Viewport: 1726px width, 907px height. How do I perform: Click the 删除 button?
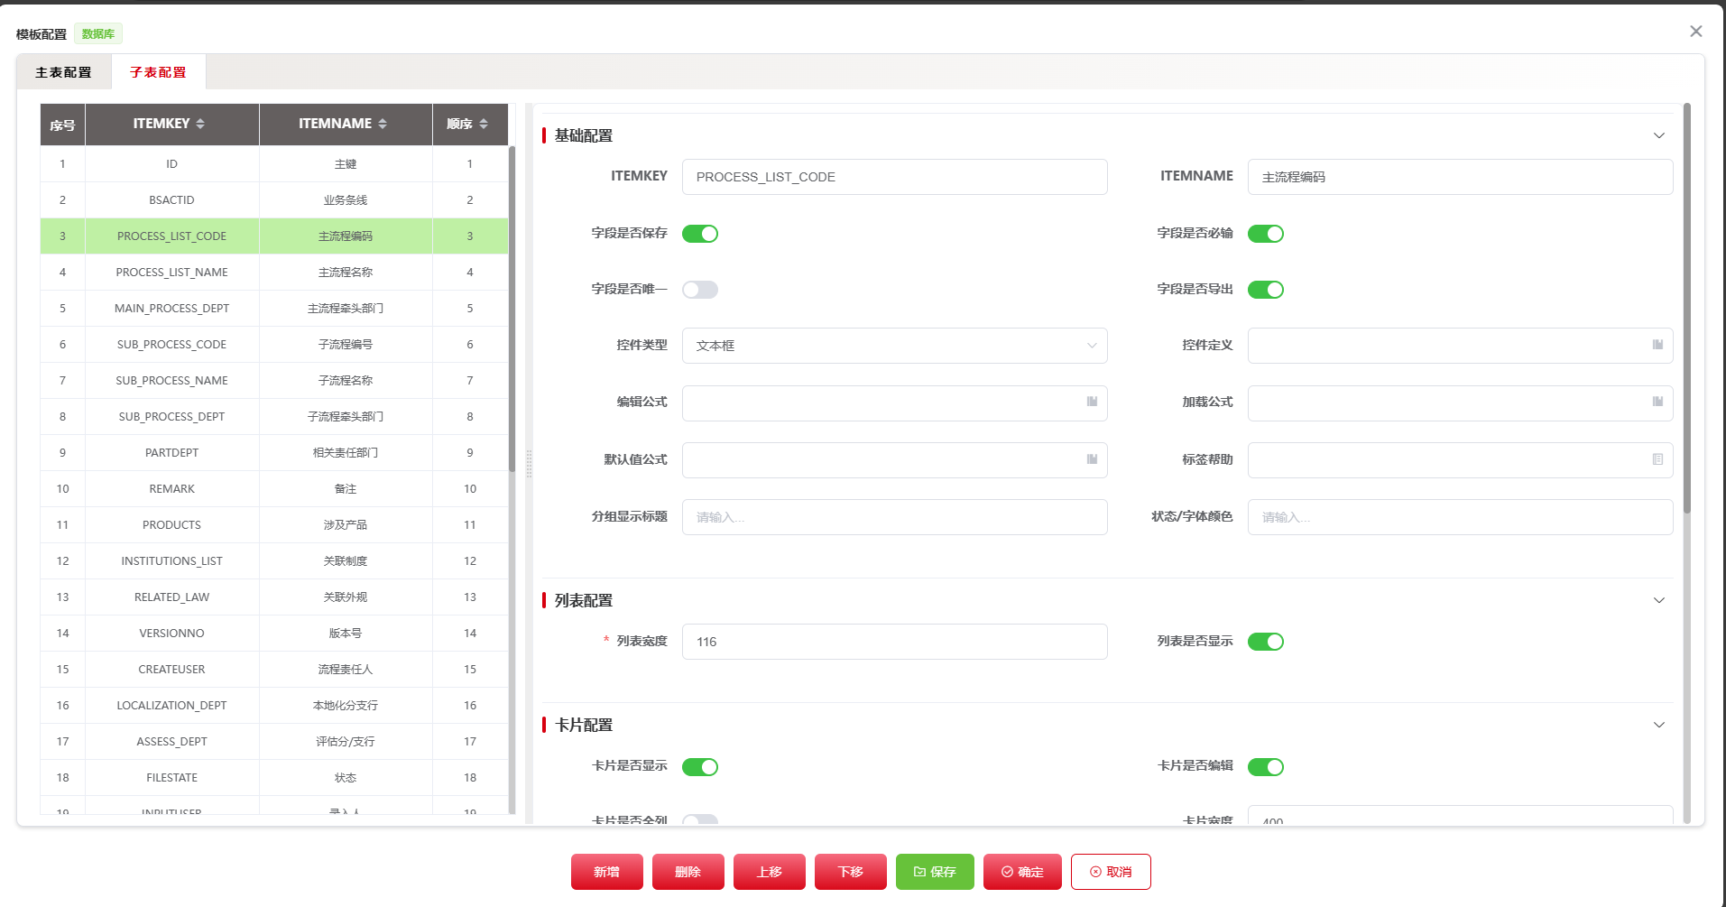688,872
